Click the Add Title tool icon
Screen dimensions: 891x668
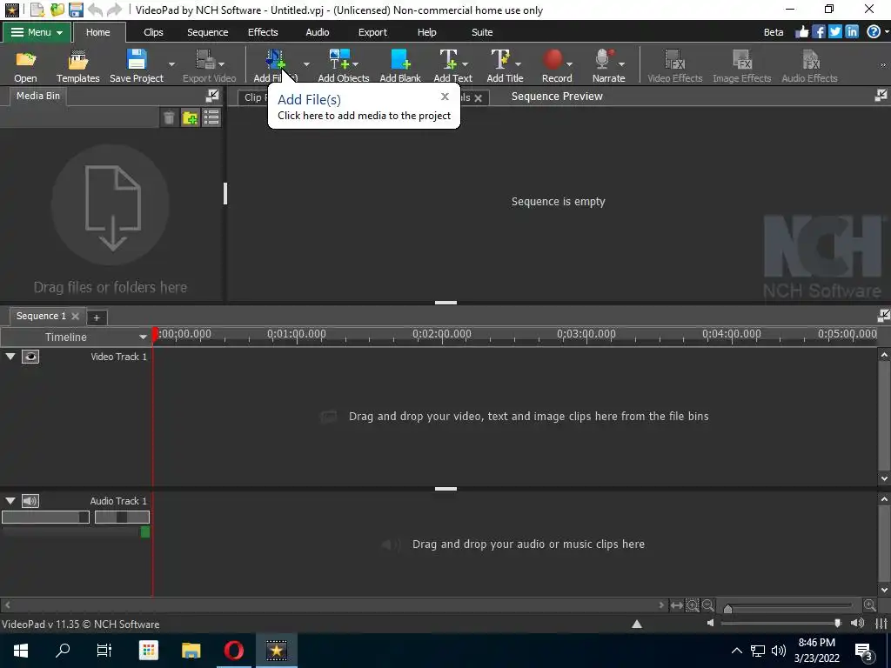click(500, 59)
